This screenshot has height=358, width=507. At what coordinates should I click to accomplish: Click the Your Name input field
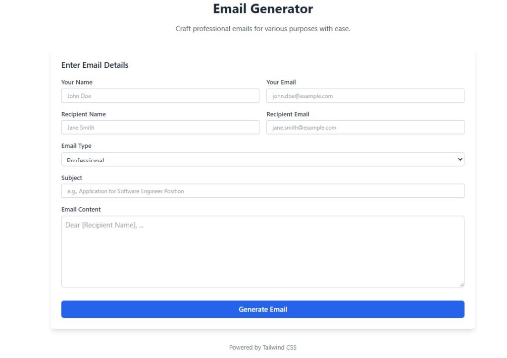160,95
